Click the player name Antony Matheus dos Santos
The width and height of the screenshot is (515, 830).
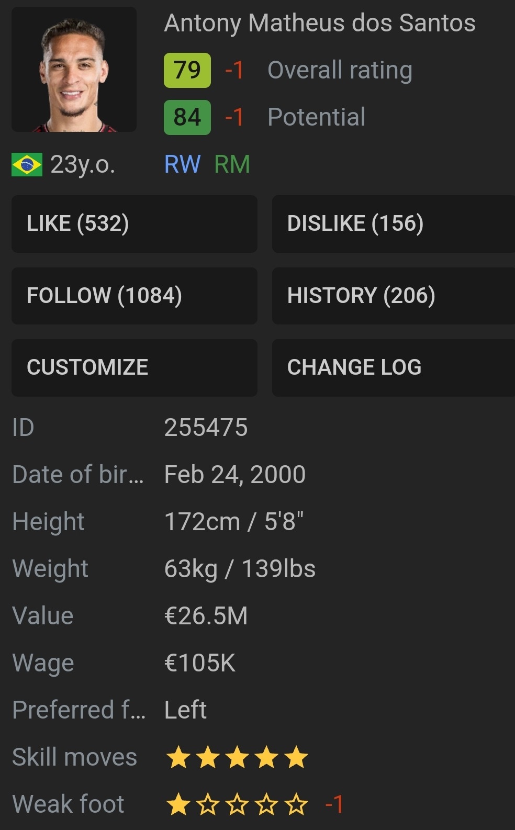(320, 23)
